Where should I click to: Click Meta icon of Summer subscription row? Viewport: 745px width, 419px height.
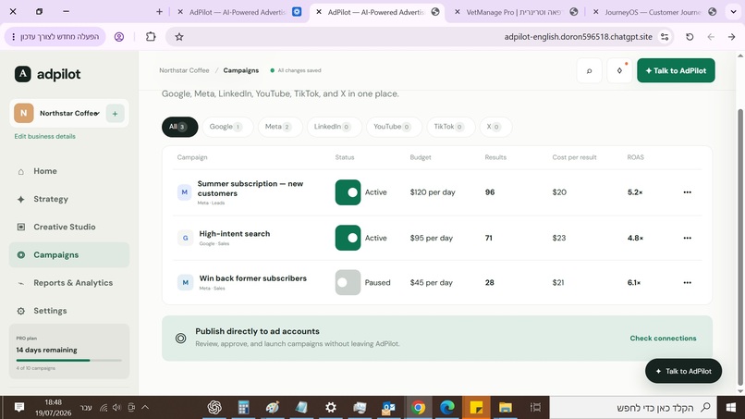[184, 192]
